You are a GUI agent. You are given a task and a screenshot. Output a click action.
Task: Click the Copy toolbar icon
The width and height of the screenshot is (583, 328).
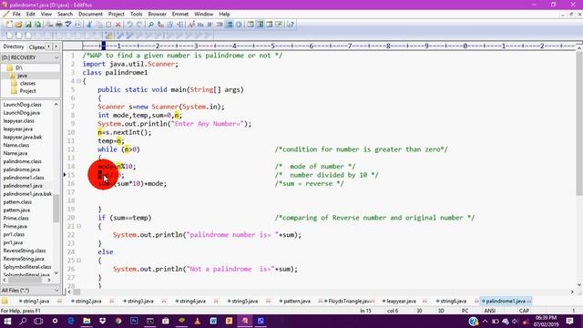click(99, 25)
